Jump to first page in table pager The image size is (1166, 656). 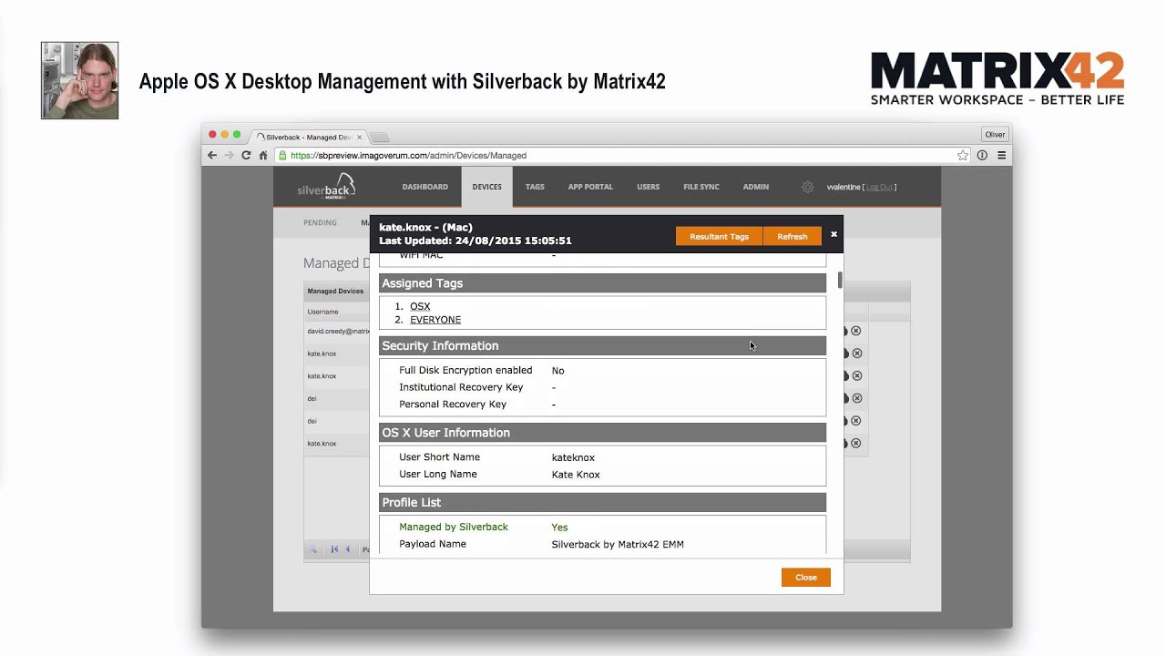(x=334, y=549)
